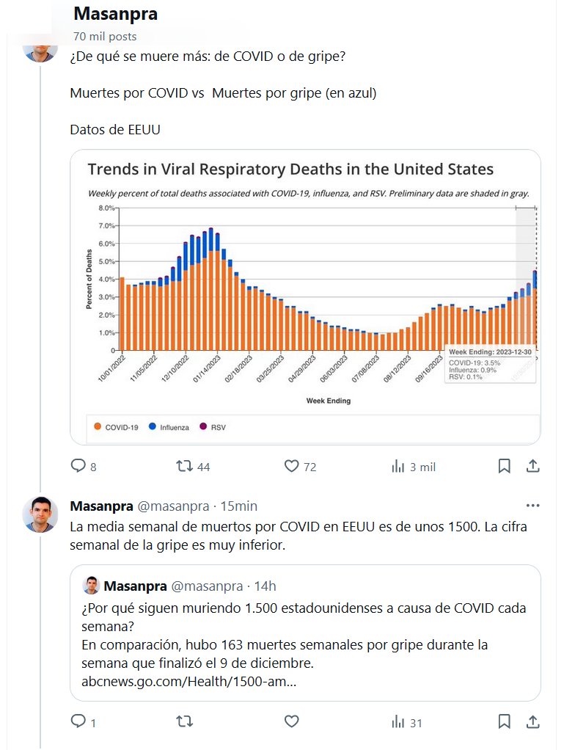Screen dimensions: 575x750
Task: View analytics for the 31 views post
Action: tap(399, 722)
